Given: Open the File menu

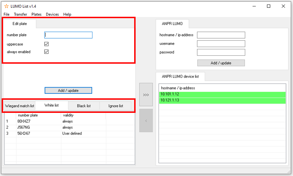Looking at the screenshot, I should (x=6, y=14).
